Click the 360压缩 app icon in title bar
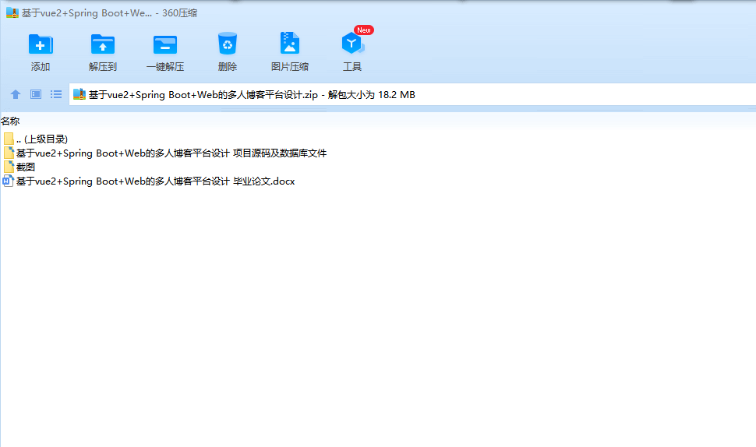This screenshot has height=447, width=756. pyautogui.click(x=12, y=13)
